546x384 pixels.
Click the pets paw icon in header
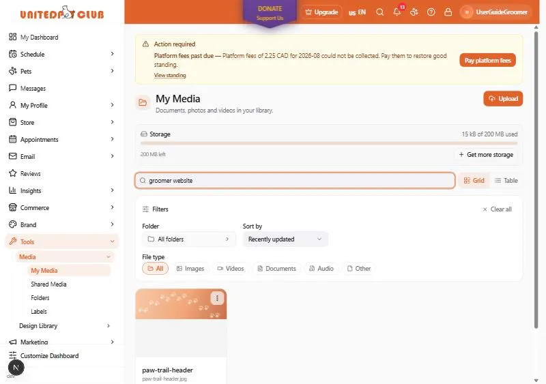tap(414, 12)
